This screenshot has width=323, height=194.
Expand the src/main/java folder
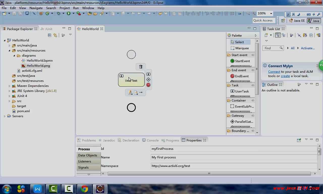9,45
